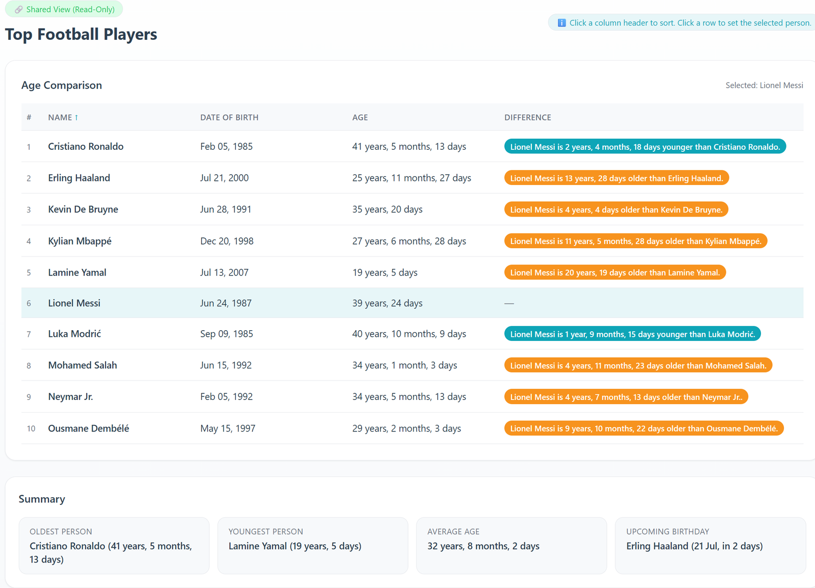
Task: Click the older than Mohamed Salah badge
Action: click(x=638, y=365)
